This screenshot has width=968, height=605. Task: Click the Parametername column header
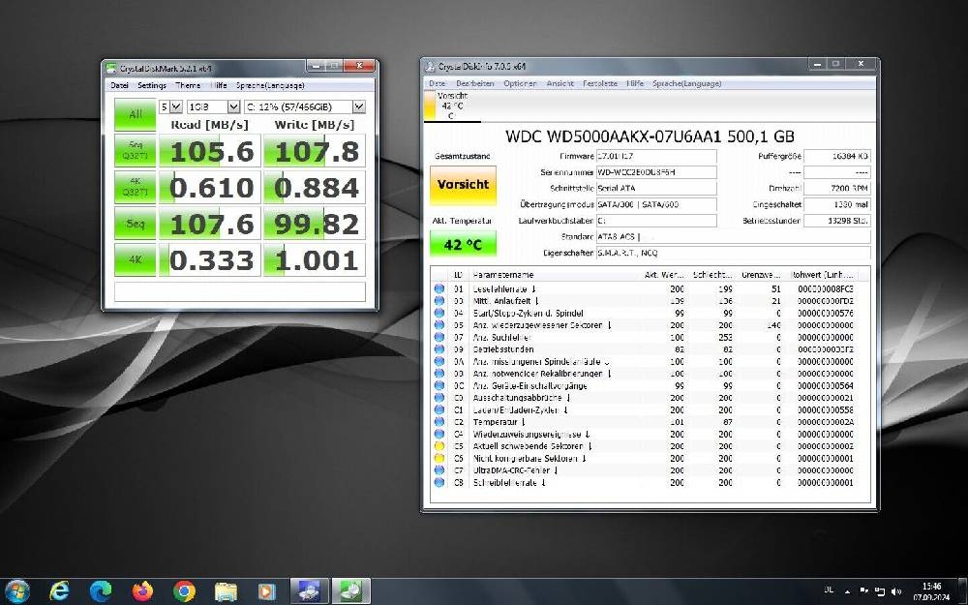[x=553, y=275]
